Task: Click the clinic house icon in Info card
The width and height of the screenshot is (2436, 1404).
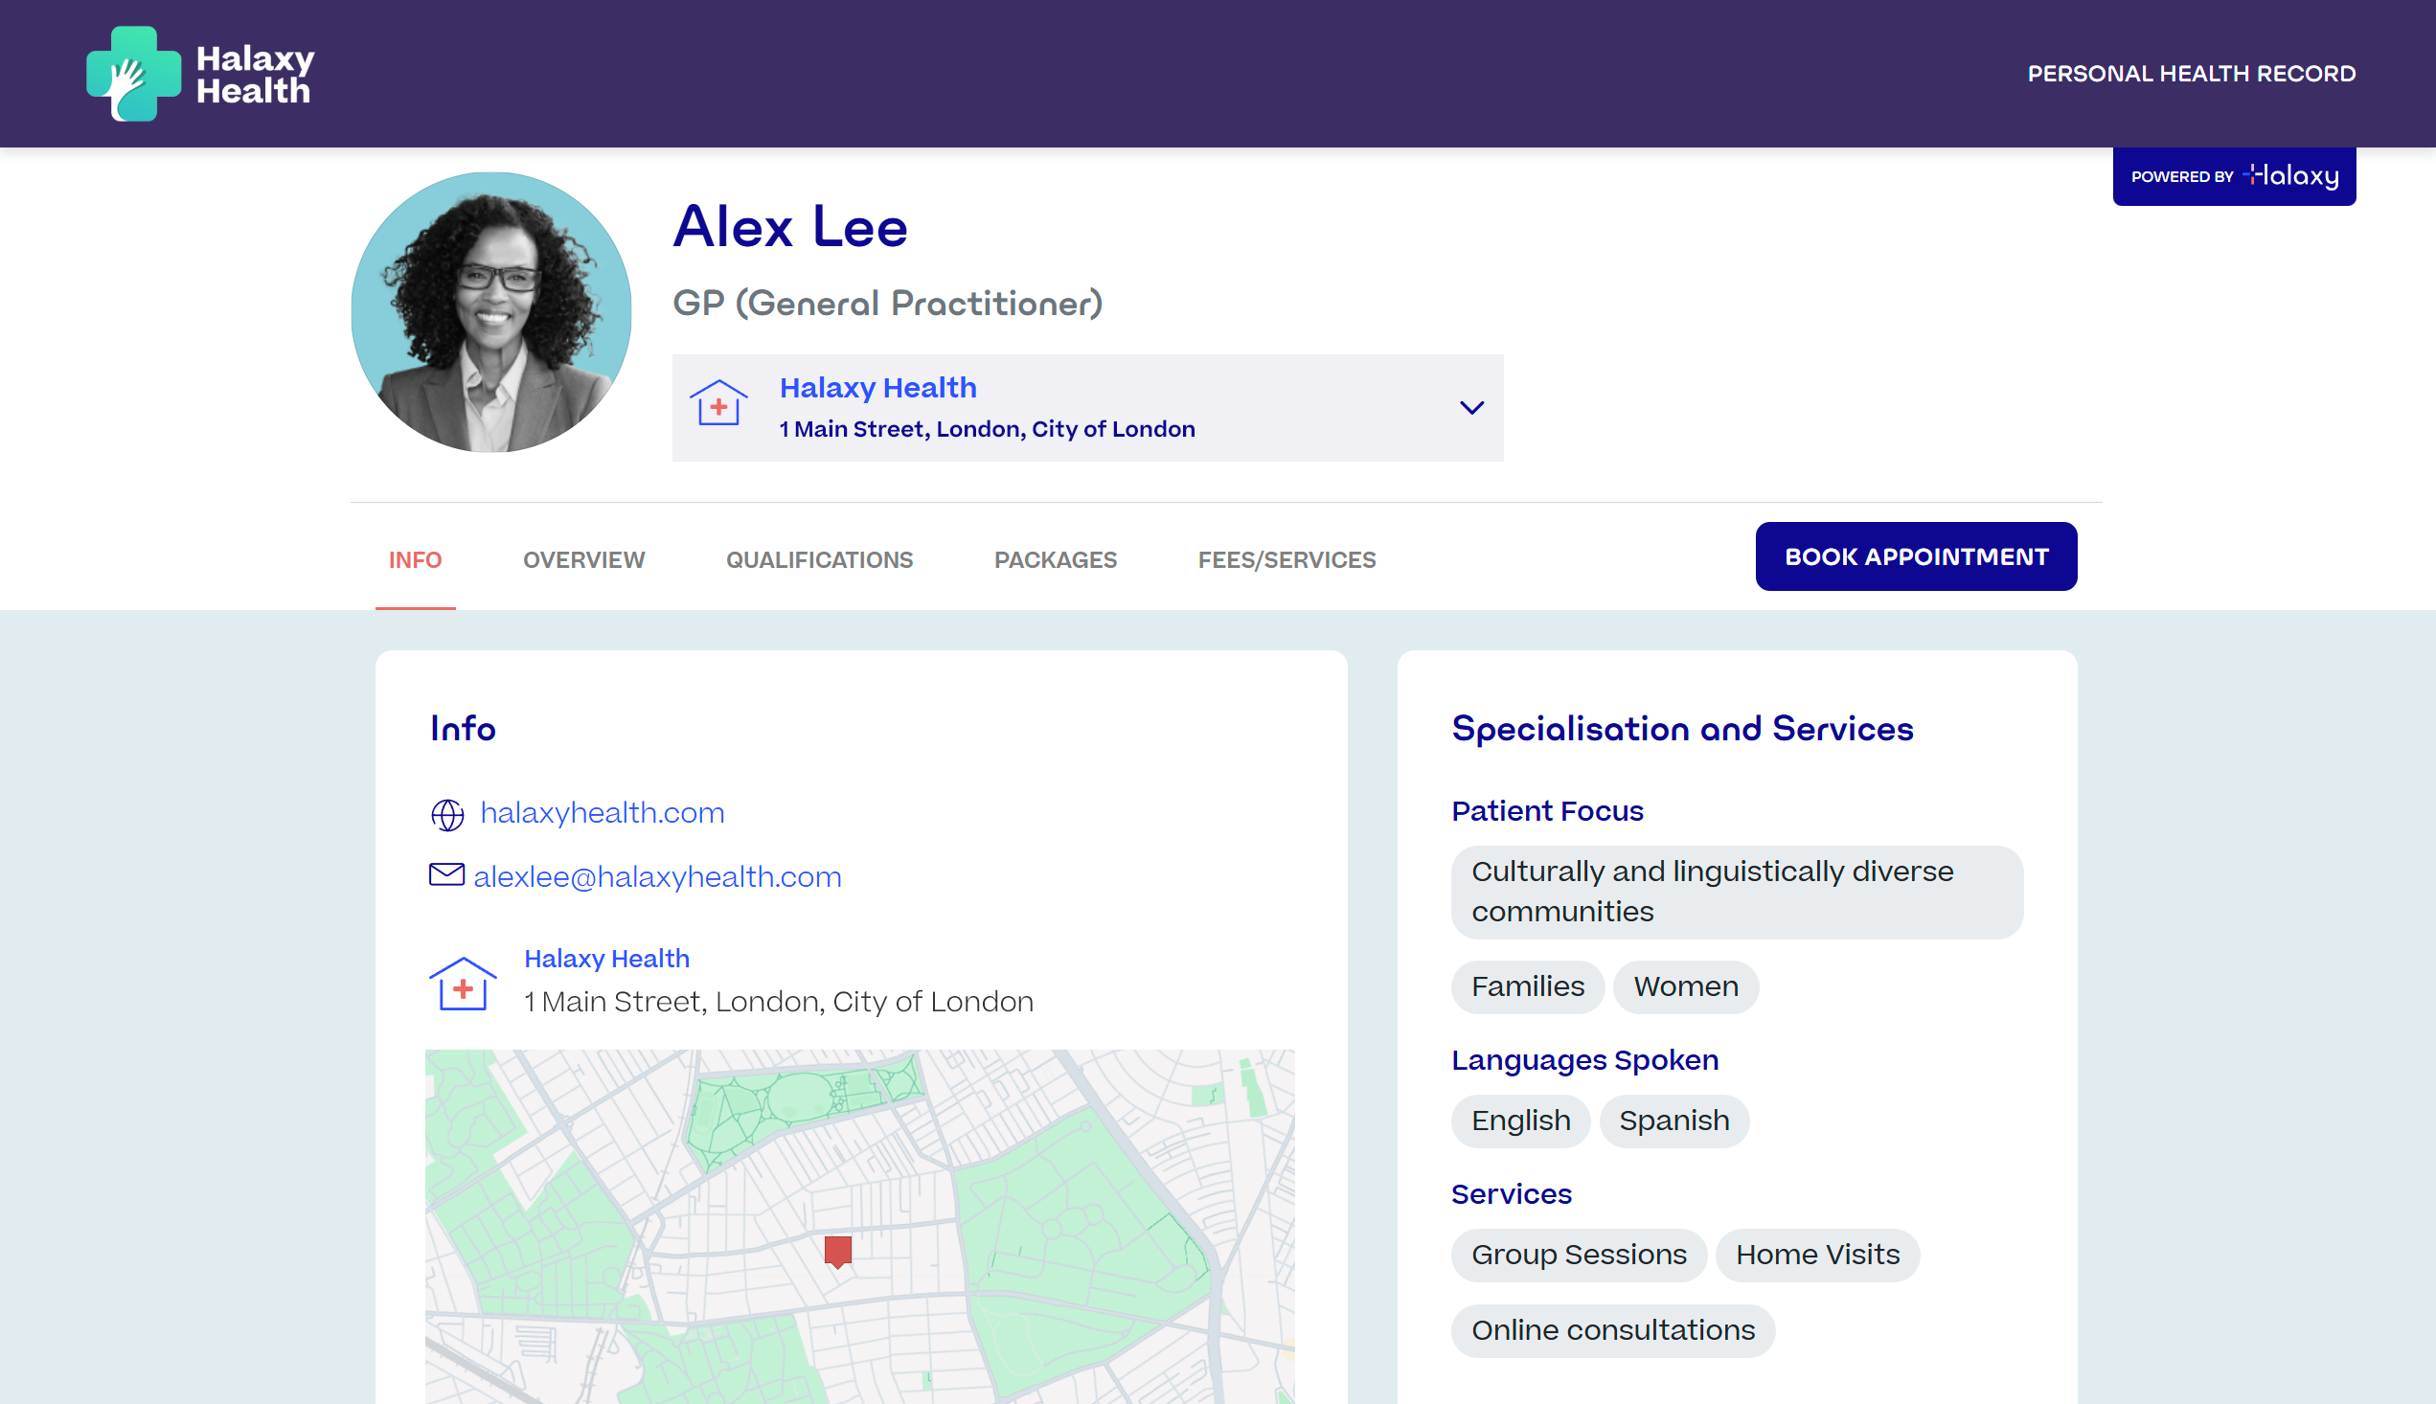Action: [x=463, y=984]
